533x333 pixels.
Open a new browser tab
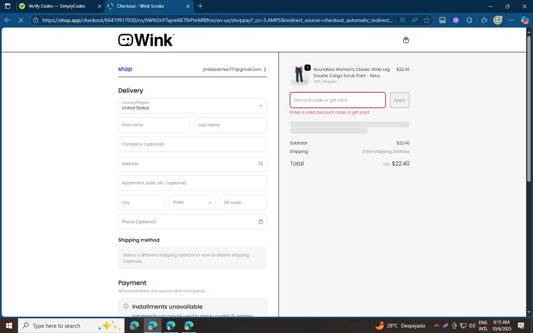[200, 6]
